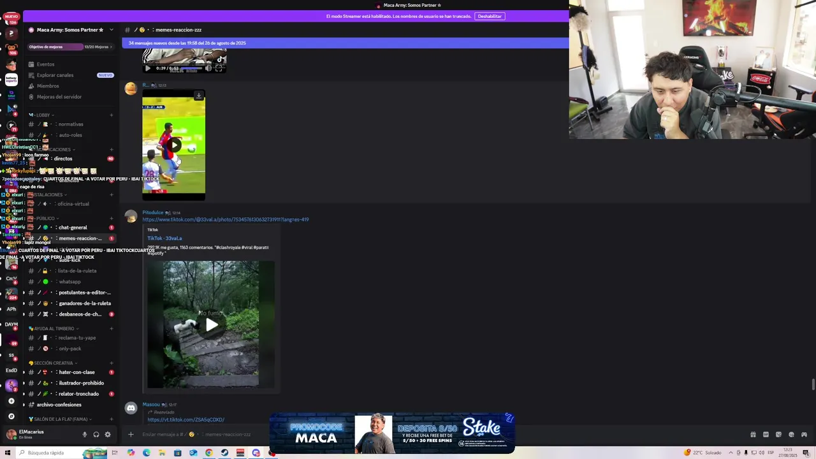This screenshot has height=459, width=816.
Task: Disable Streamer mode with Deshabilitar button
Action: coord(490,16)
